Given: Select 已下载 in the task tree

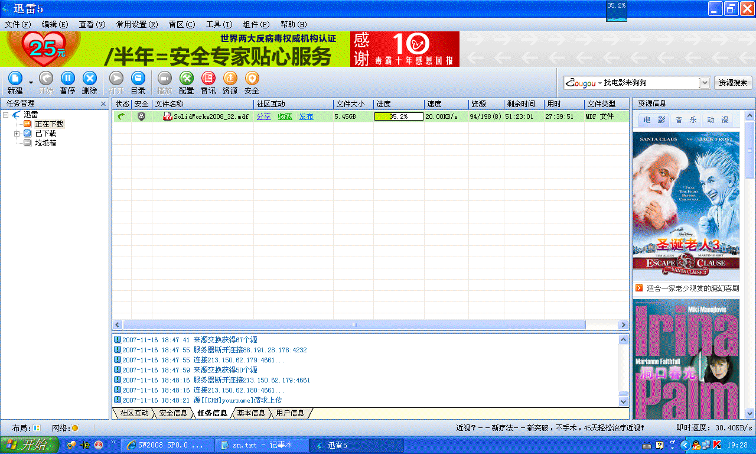Looking at the screenshot, I should tap(45, 134).
